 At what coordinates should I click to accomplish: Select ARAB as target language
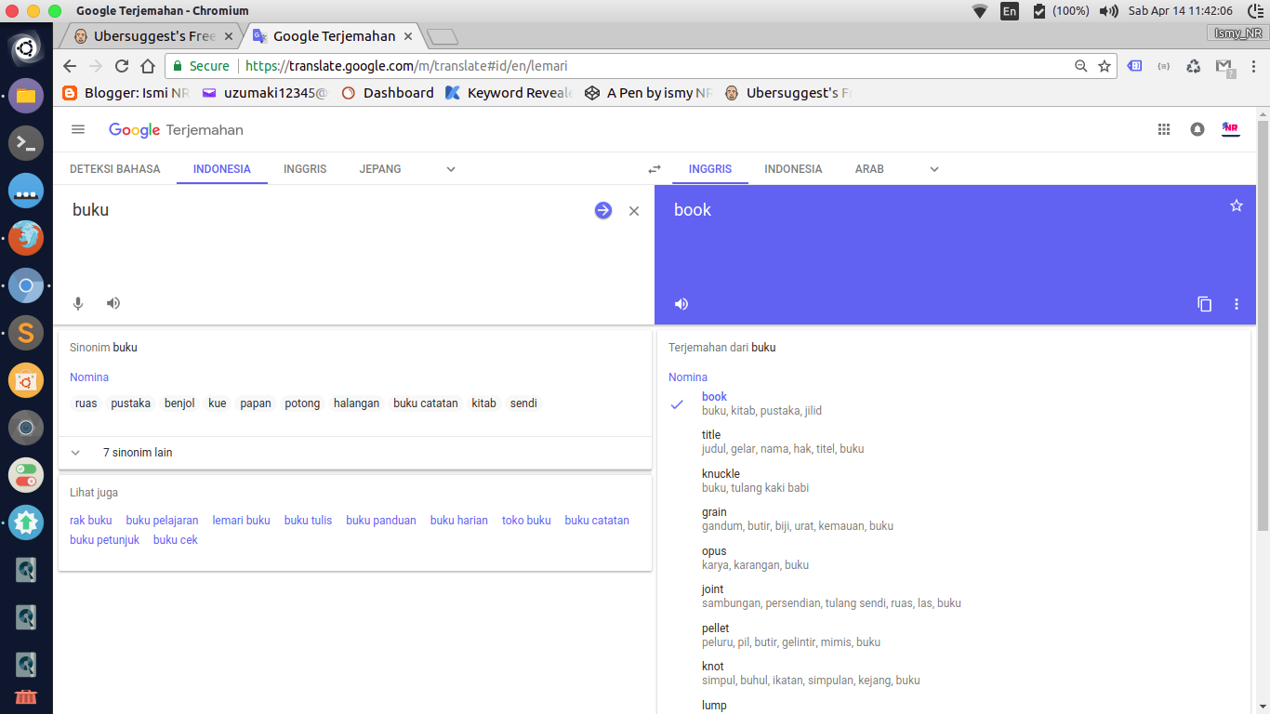click(x=869, y=169)
